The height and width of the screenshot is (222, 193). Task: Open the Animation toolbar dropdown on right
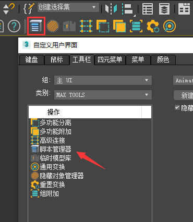pyautogui.click(x=183, y=80)
